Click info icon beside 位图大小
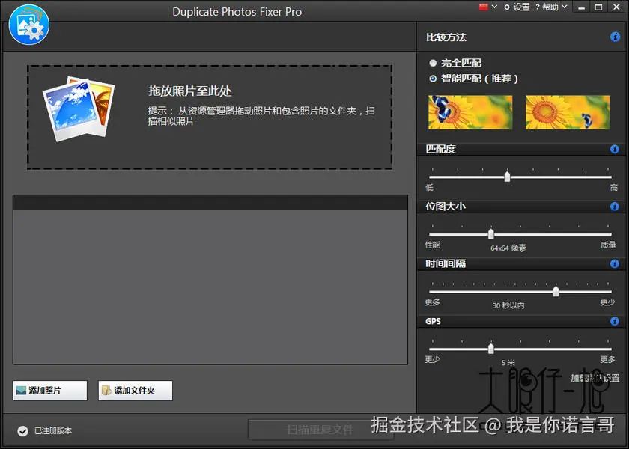 (615, 207)
